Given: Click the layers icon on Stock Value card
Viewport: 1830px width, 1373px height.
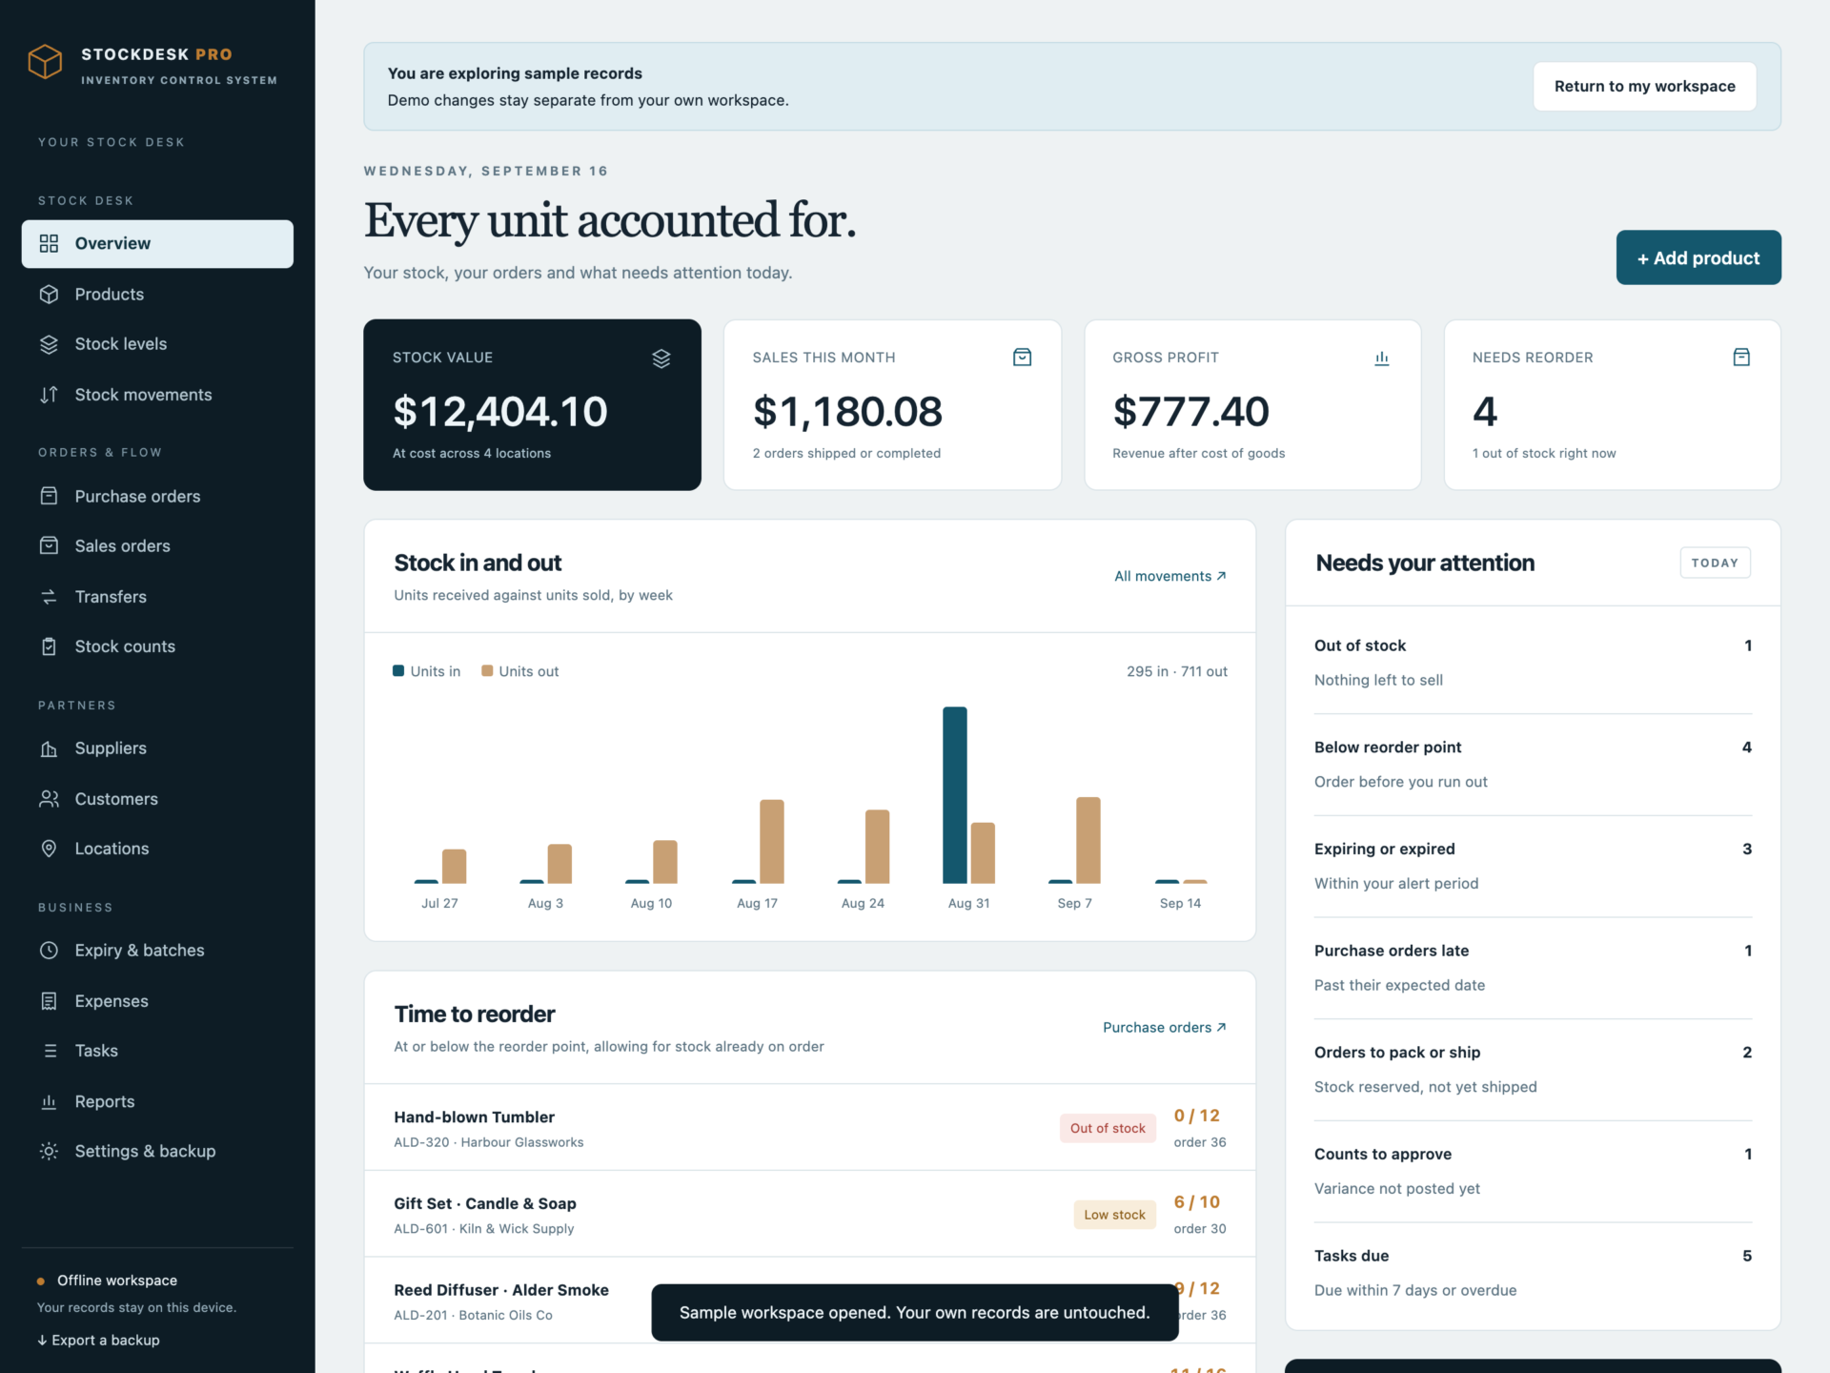Looking at the screenshot, I should coord(661,358).
